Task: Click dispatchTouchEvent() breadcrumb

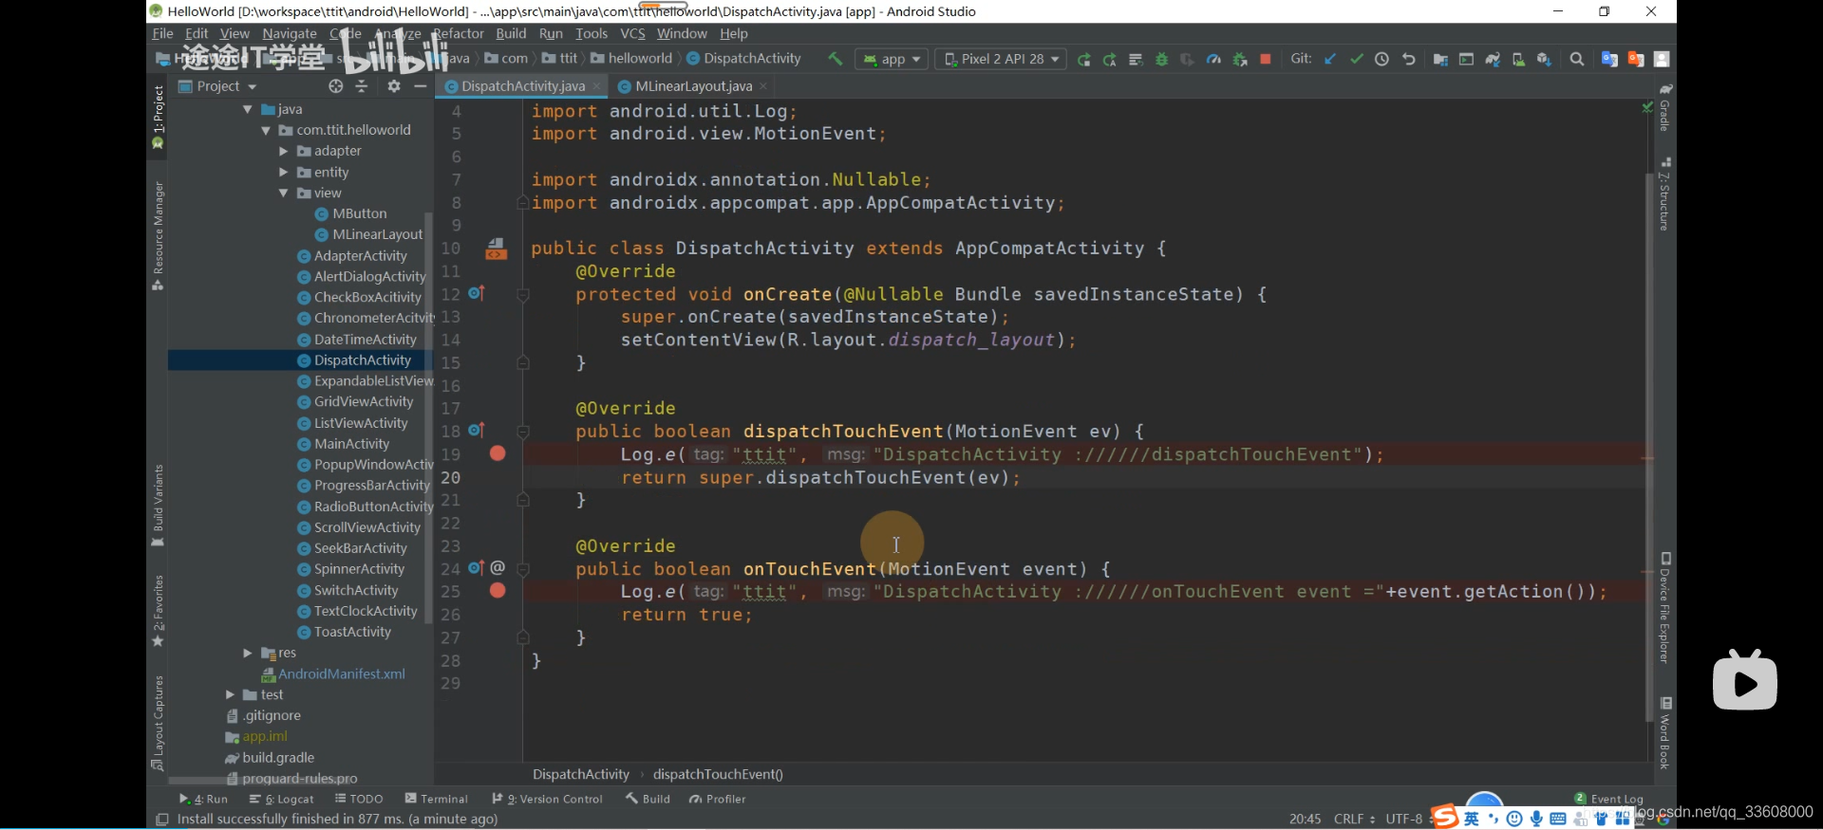Action: (x=718, y=774)
